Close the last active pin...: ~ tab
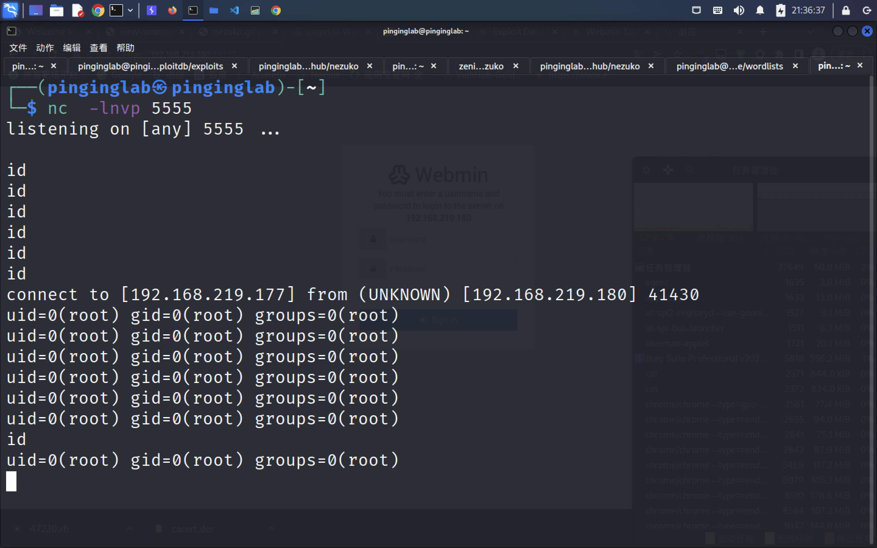The image size is (877, 548). point(860,65)
